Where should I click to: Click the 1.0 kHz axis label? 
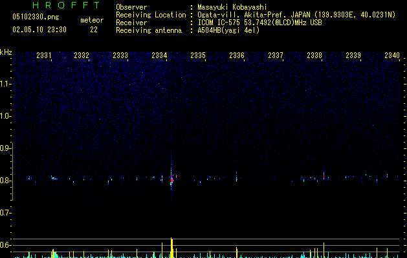pos(5,116)
